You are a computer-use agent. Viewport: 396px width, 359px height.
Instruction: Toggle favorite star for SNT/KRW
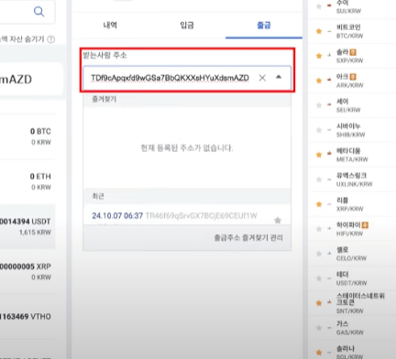tap(319, 303)
